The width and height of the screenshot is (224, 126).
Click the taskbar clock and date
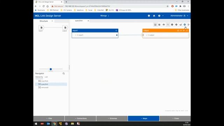pos(187,124)
